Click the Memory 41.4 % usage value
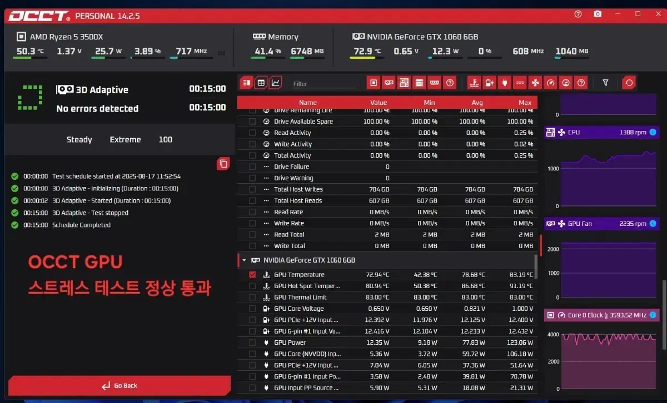This screenshot has height=403, width=667. tap(267, 51)
